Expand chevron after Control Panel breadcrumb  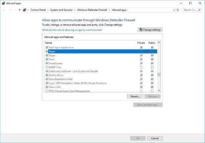[48, 10]
